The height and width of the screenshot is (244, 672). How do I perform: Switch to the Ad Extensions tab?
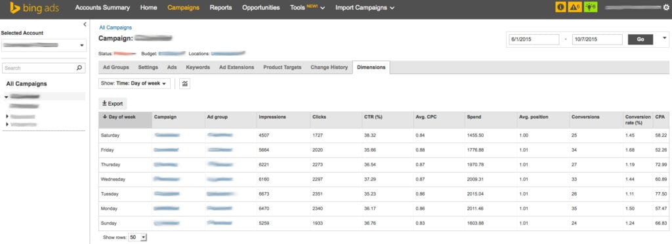pyautogui.click(x=236, y=68)
